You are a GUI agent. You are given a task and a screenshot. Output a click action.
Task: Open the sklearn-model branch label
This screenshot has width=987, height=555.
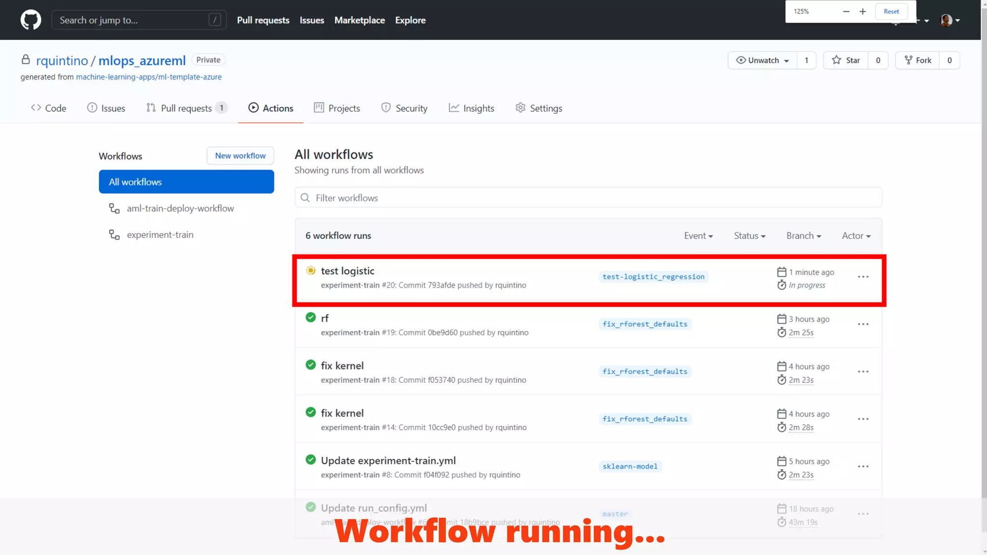[630, 466]
